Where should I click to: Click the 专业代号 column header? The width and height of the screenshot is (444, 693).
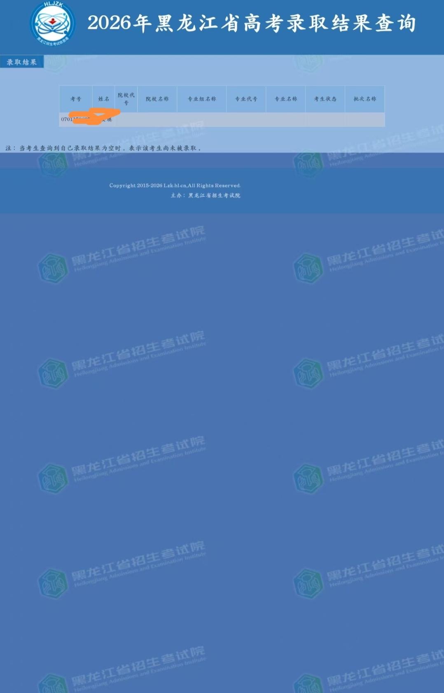[246, 99]
